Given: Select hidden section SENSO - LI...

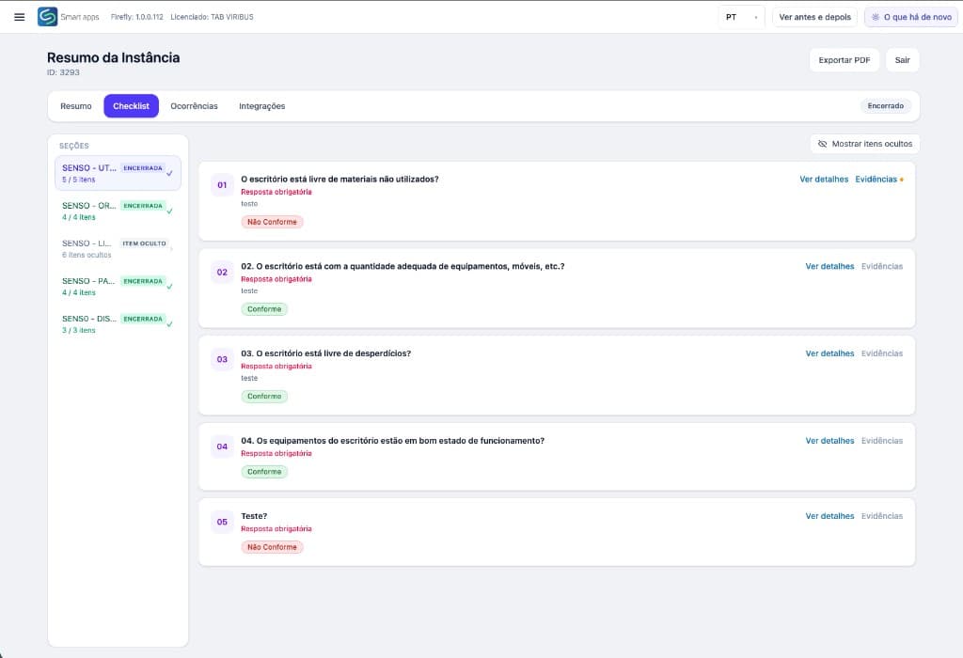Looking at the screenshot, I should click(x=118, y=248).
